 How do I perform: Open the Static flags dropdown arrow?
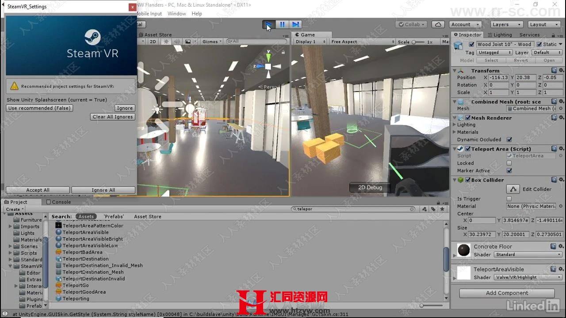click(561, 44)
